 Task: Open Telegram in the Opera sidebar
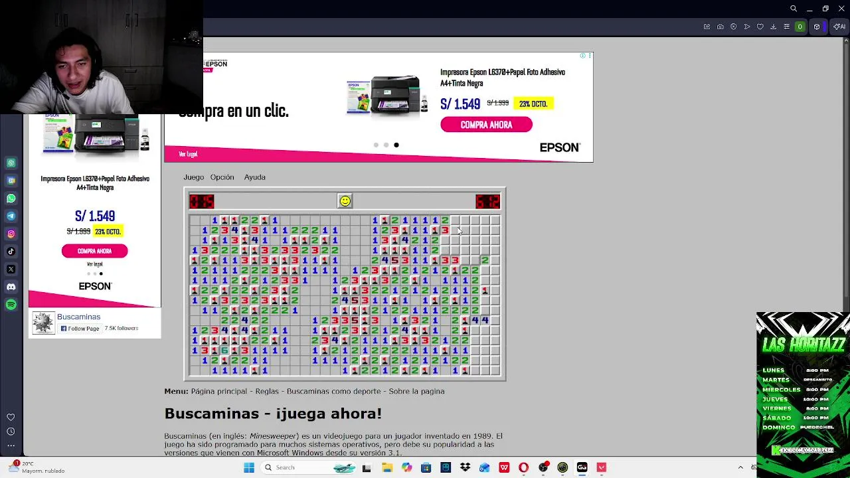point(11,216)
